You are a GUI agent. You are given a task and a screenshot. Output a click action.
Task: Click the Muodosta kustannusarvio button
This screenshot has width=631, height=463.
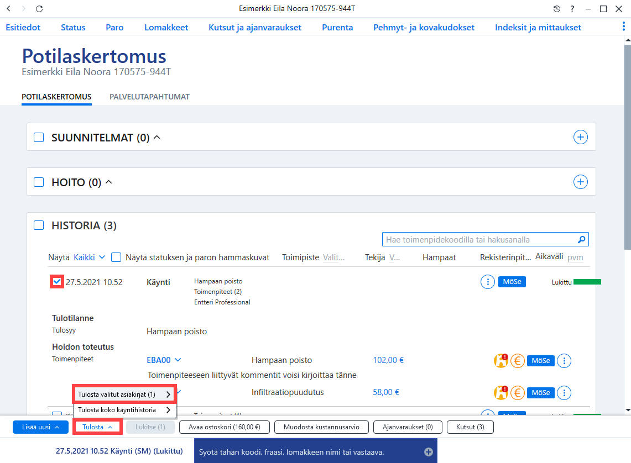click(321, 427)
